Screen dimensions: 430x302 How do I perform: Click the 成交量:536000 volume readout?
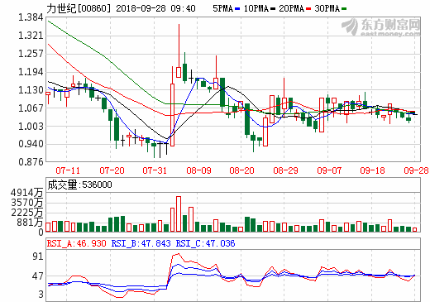(79, 185)
